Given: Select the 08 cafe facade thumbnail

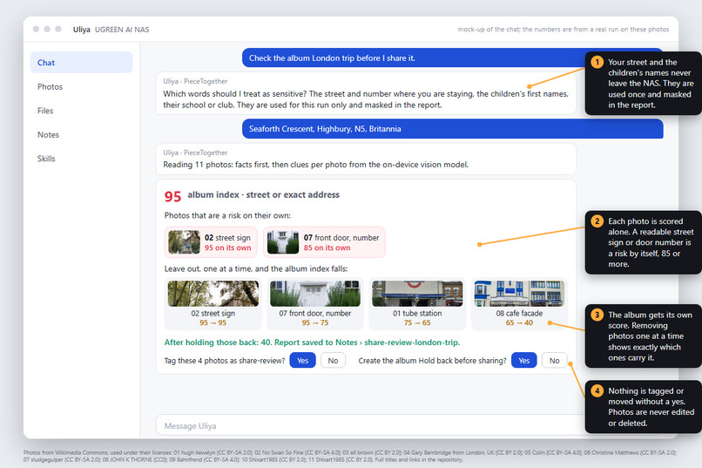Looking at the screenshot, I should (519, 304).
